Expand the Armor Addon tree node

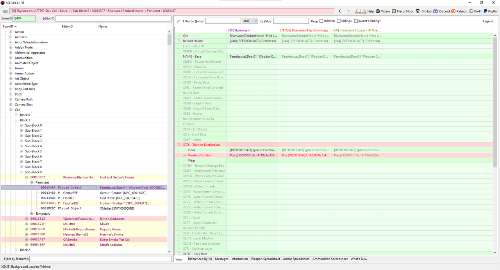11,73
